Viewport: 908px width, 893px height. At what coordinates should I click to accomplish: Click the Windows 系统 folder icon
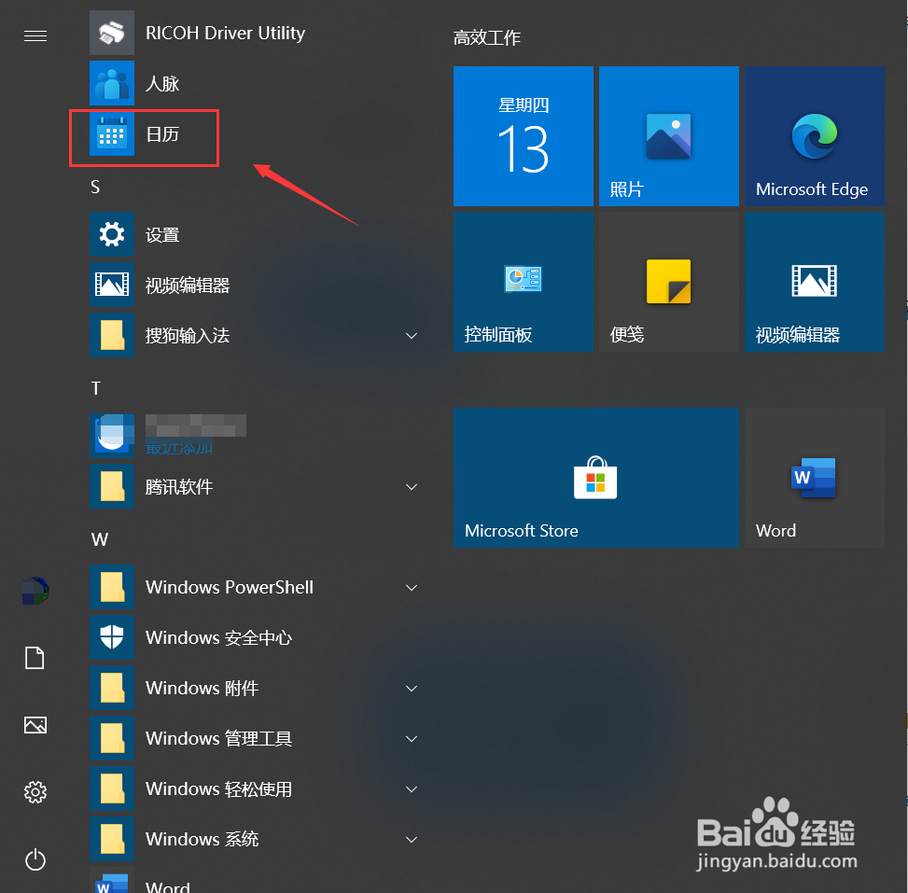tap(112, 839)
